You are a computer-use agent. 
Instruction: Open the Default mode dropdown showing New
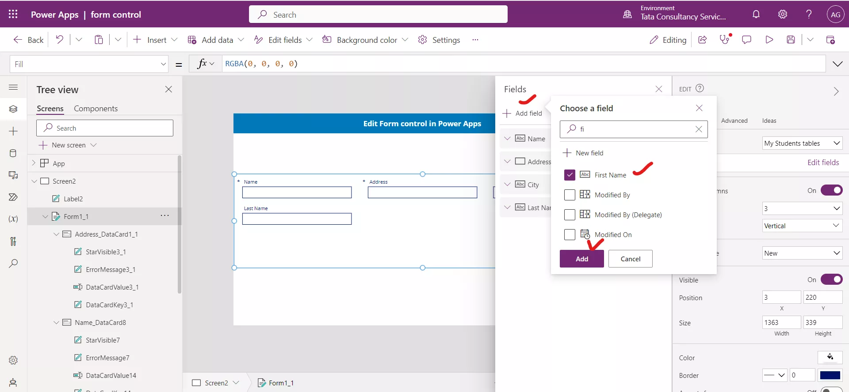pos(803,253)
